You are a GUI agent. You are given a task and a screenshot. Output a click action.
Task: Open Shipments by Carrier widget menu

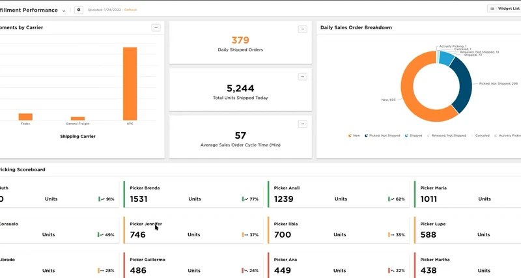[x=156, y=27]
